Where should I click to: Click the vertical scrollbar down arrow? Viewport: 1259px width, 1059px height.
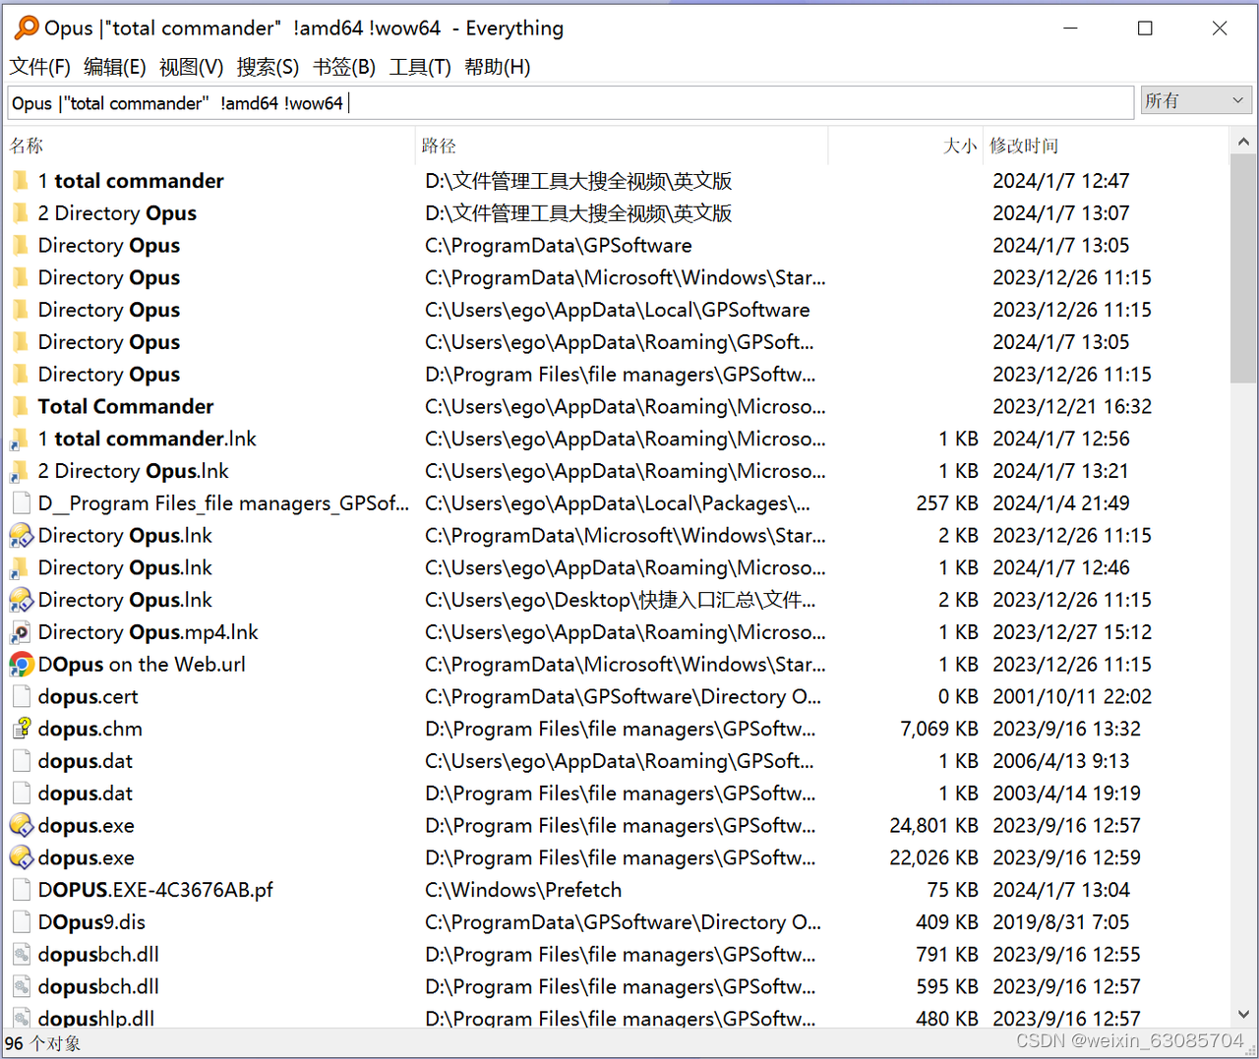click(x=1243, y=1015)
